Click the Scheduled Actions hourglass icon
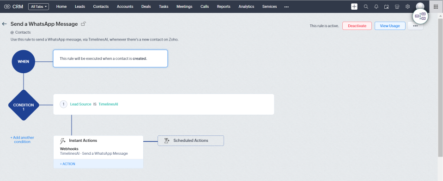 click(x=167, y=140)
